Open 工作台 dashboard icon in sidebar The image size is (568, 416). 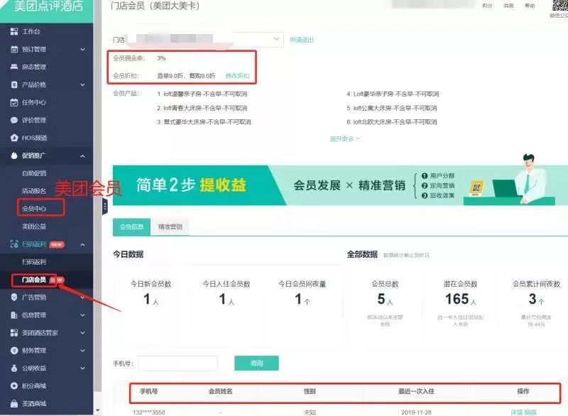(14, 31)
